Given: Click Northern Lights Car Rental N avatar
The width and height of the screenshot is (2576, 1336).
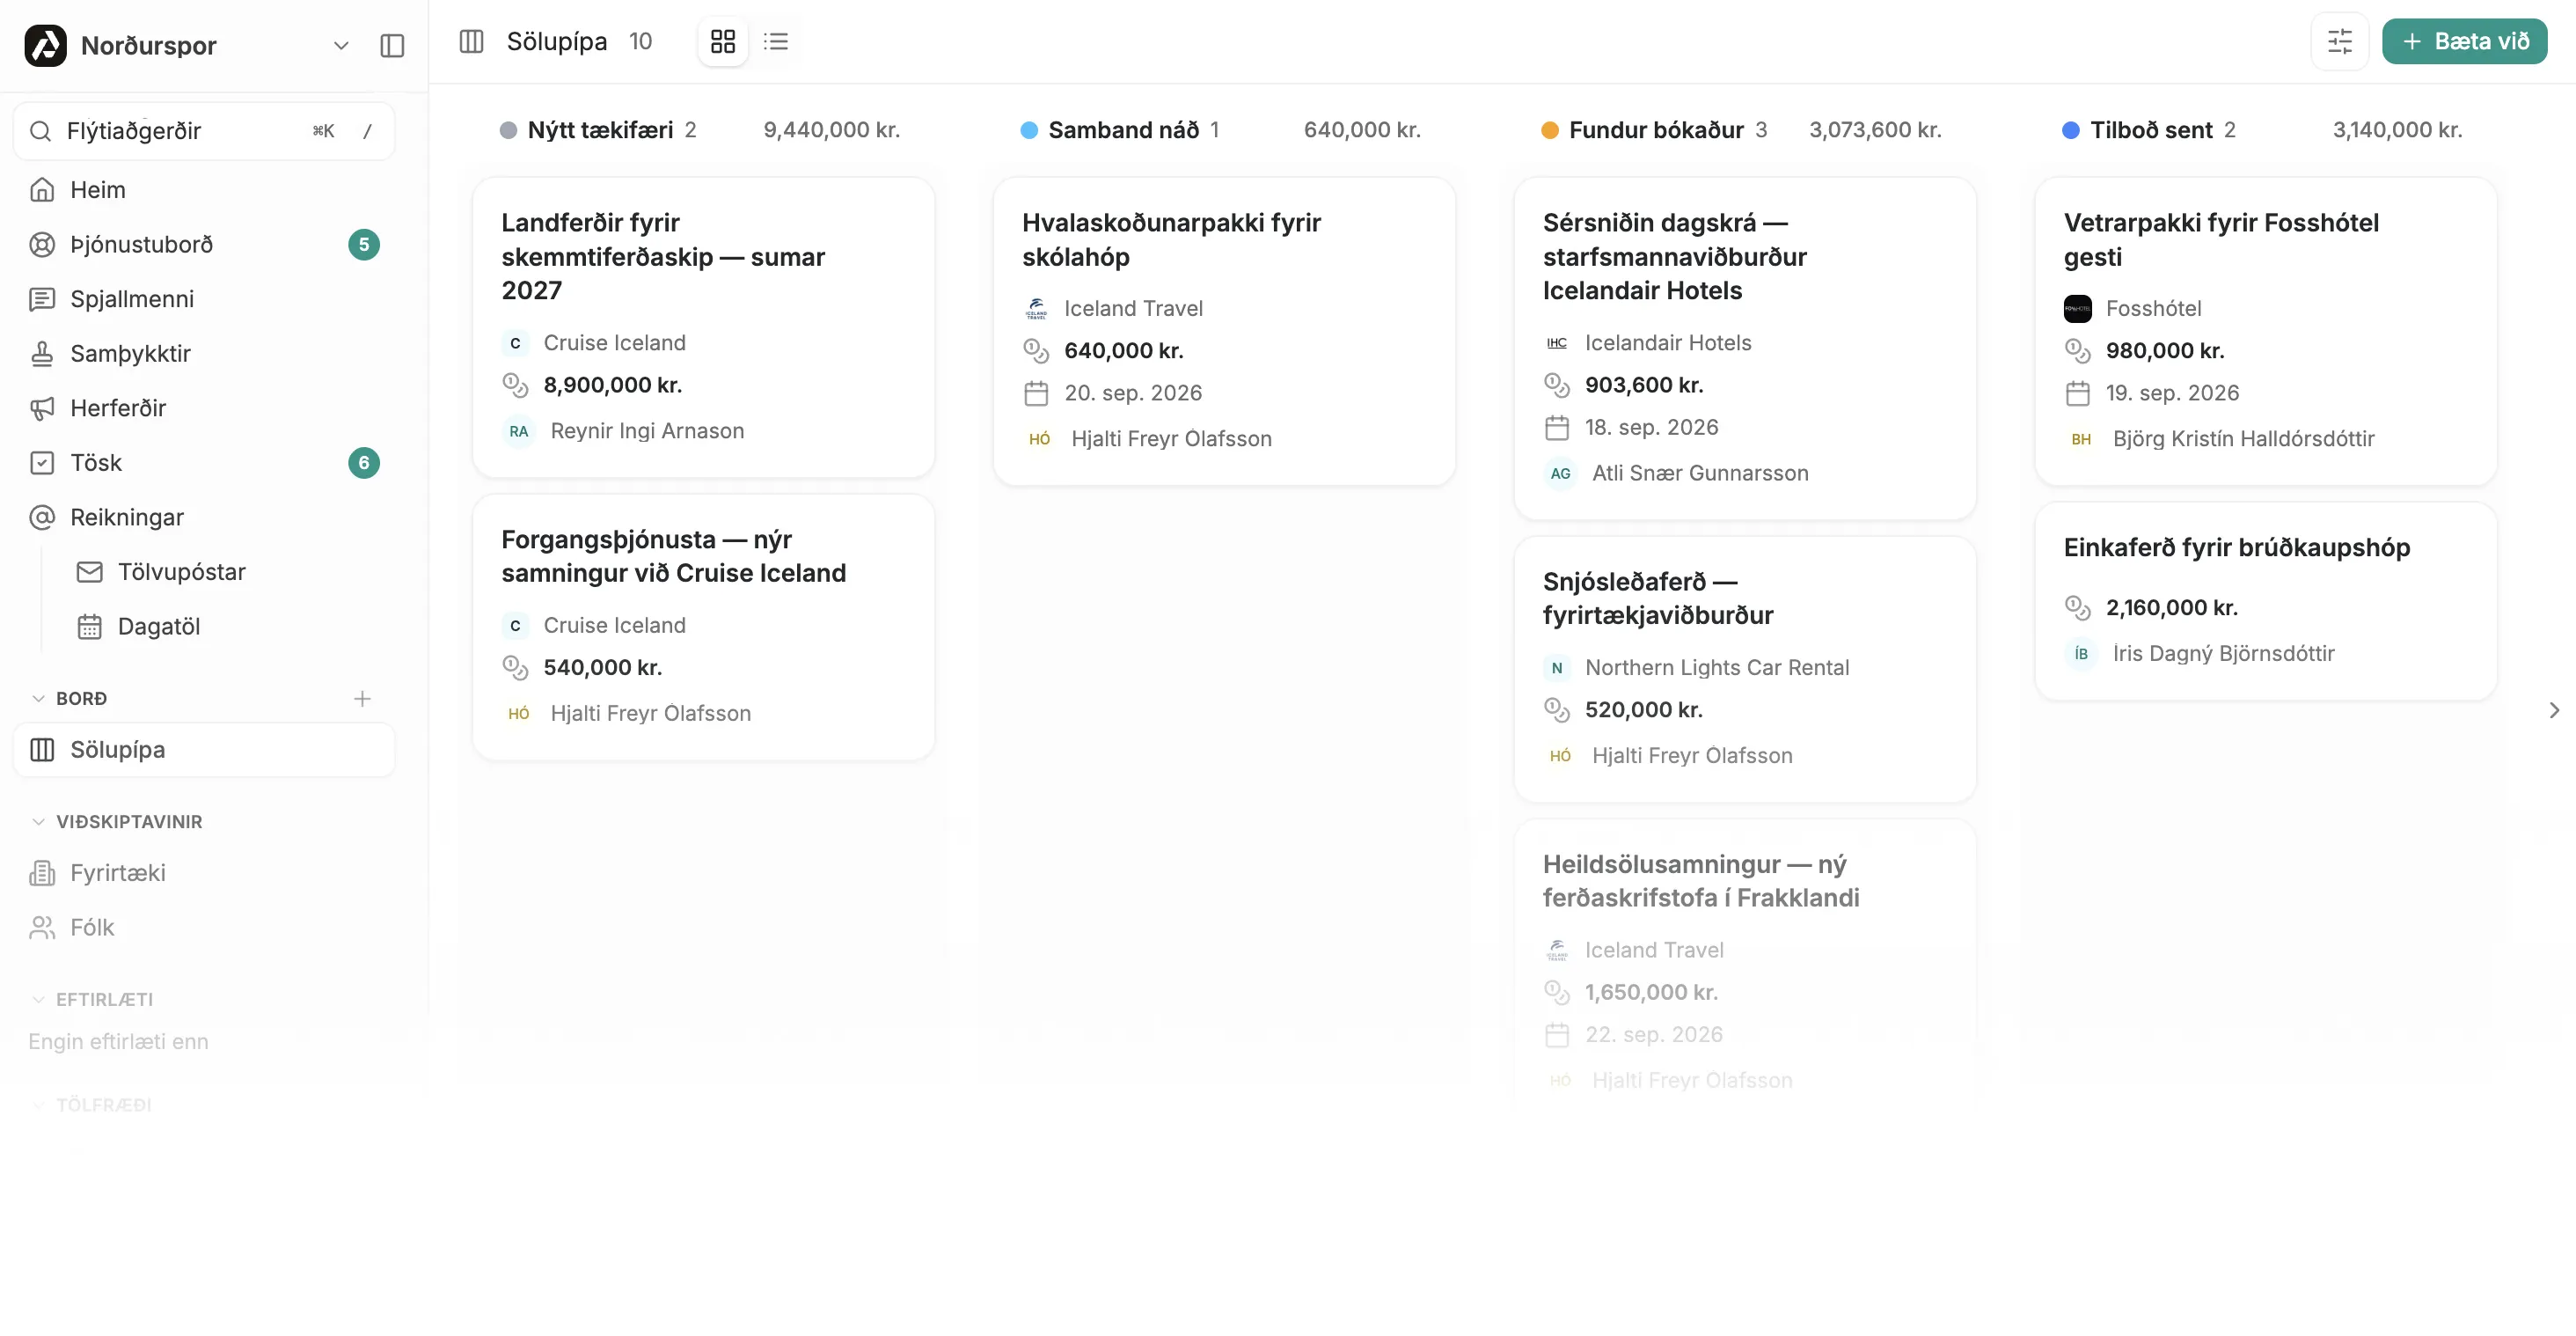Looking at the screenshot, I should click(1557, 668).
